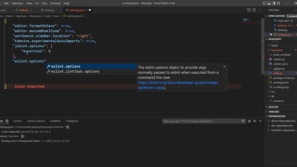Open package-lock.json file
Viewport: 297px width, 167px height.
[x=284, y=78]
